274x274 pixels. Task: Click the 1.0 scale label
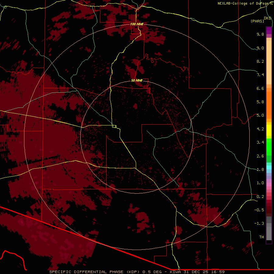coord(260,183)
